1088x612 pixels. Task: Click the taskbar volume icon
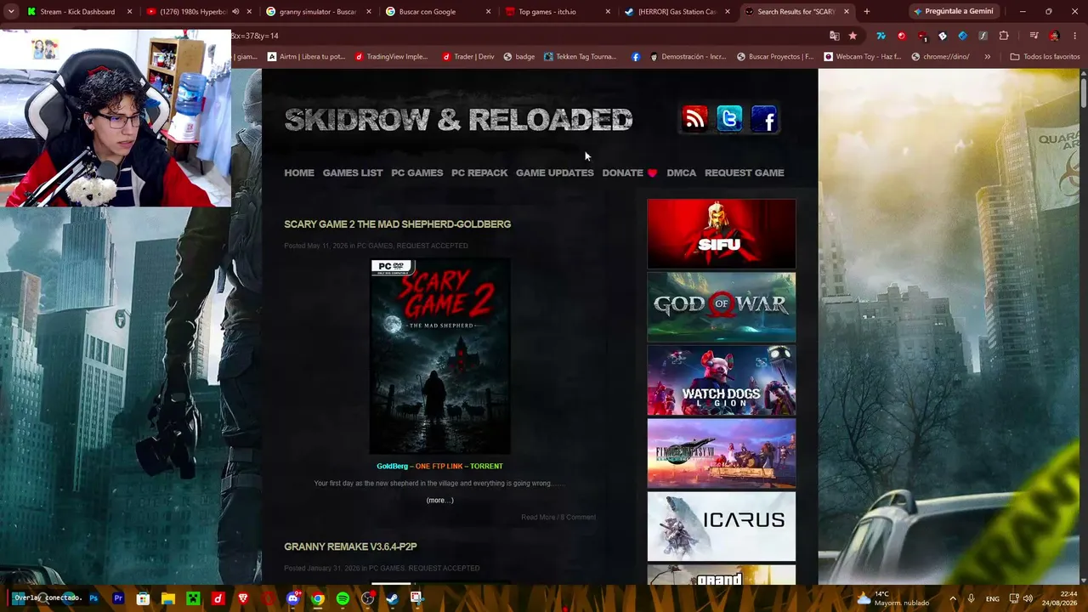[x=1028, y=598]
